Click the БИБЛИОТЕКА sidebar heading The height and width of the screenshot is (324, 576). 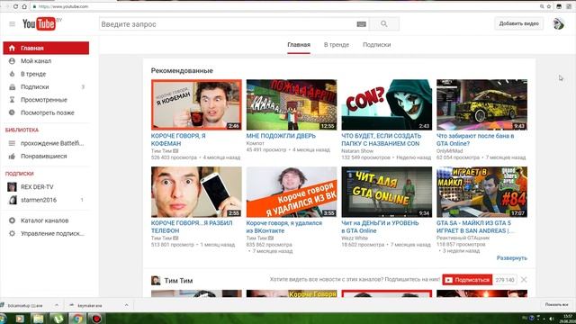coord(22,130)
